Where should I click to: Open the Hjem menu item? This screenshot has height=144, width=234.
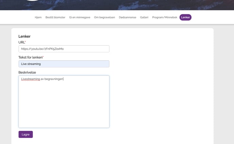click(38, 17)
